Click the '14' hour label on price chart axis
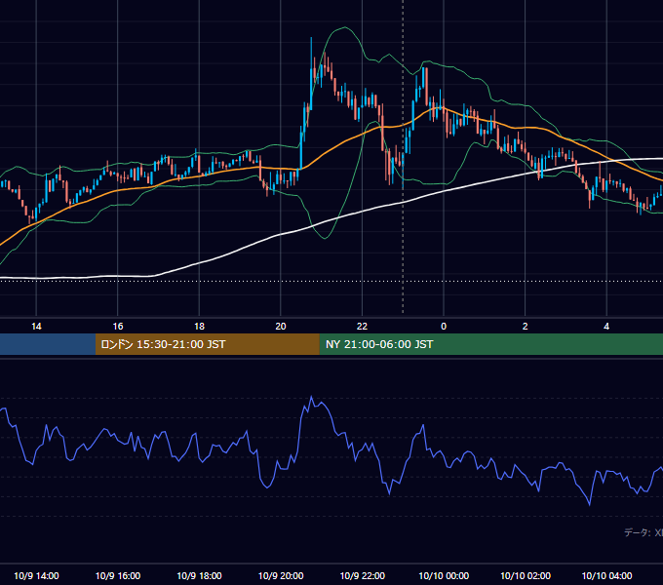 point(36,327)
